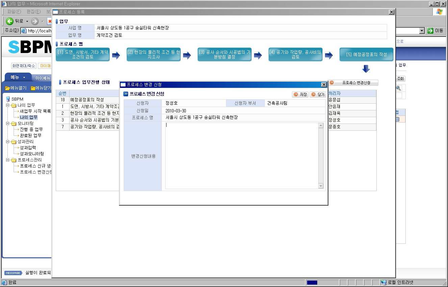
Task: Open 성과모니터링 tree item
Action: [32, 154]
